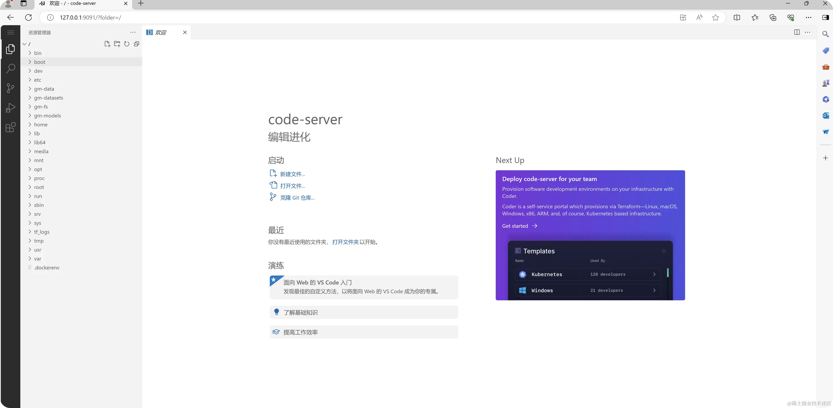Collapse all folders in explorer
This screenshot has width=833, height=408.
136,44
